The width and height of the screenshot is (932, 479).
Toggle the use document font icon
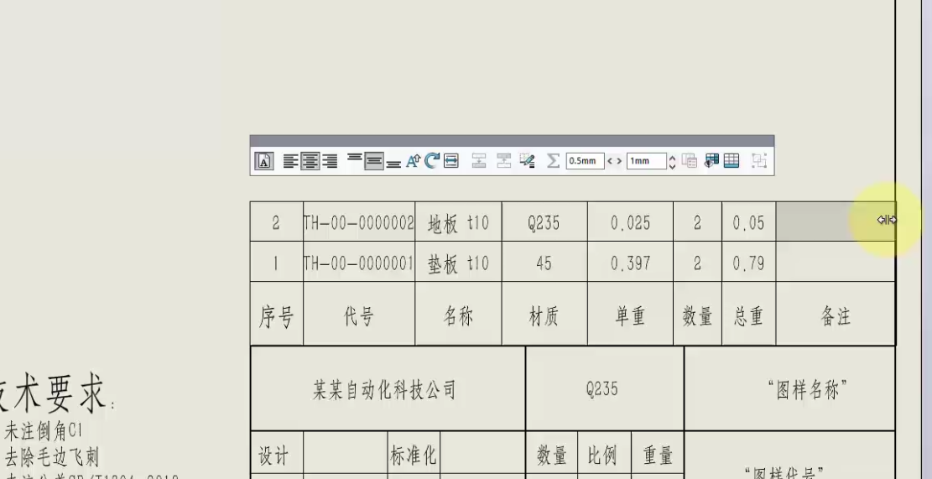(x=264, y=161)
